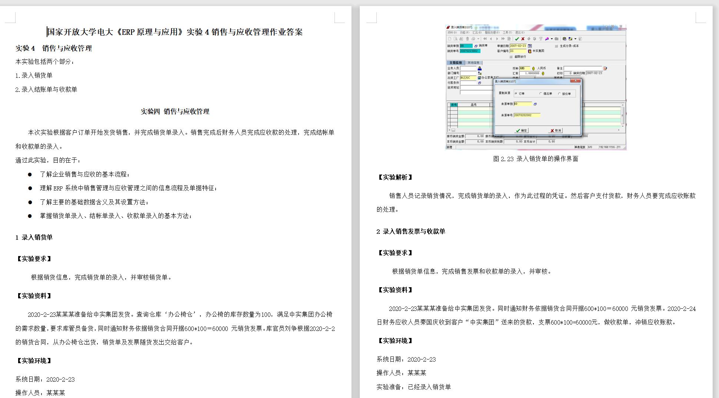Select the 报价单 radio button
Viewport: 719px width, 398px height.
pyautogui.click(x=559, y=94)
